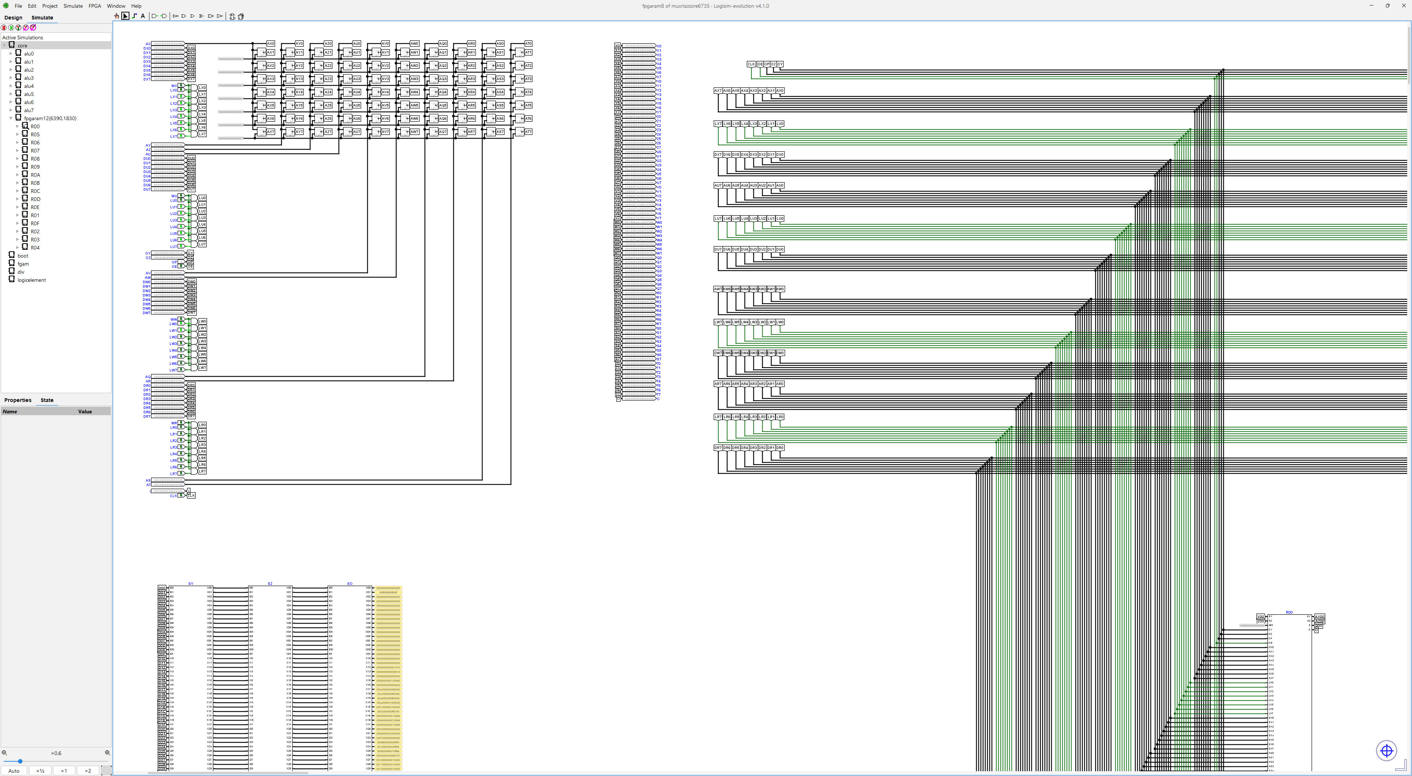Click the R00 subcircuit block in canvas

(1289, 693)
